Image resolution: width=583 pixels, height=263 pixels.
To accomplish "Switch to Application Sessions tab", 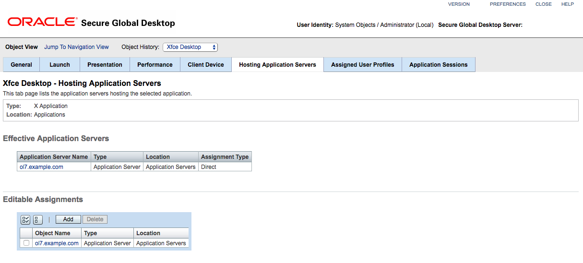I will 439,65.
